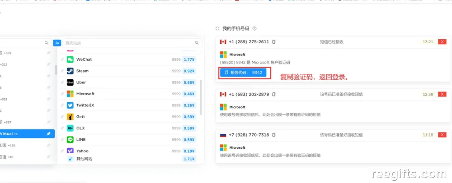Click OLX price 0.59¥
452x183 pixels.
pos(189,128)
